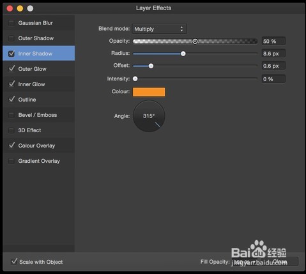306x274 pixels.
Task: Enable the Outer Shadow checkbox
Action: point(11,38)
